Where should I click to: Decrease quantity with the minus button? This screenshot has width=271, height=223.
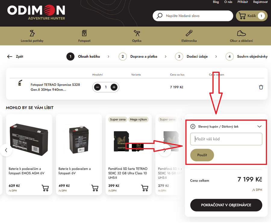(x=98, y=87)
